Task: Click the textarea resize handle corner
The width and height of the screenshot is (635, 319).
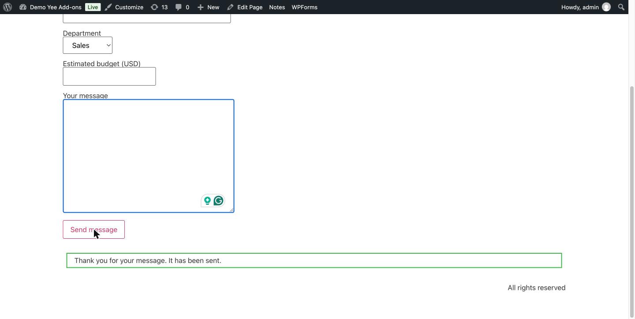Action: (231, 210)
